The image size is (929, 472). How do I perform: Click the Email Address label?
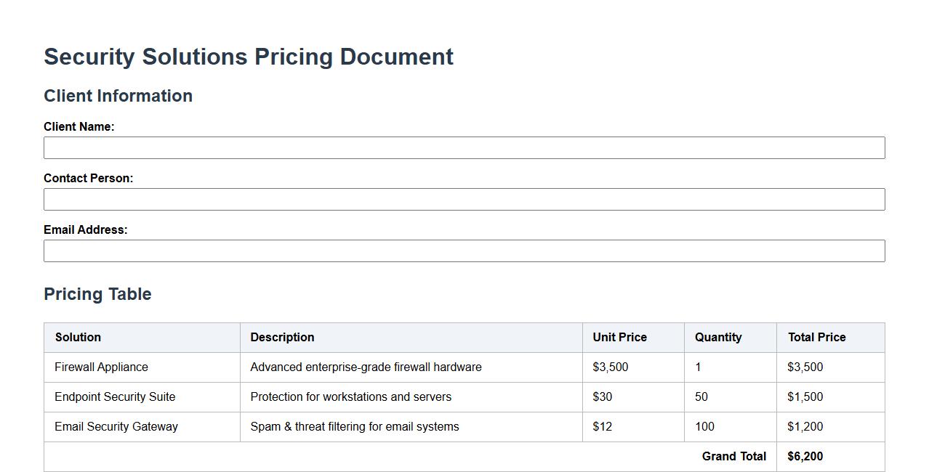pos(85,229)
